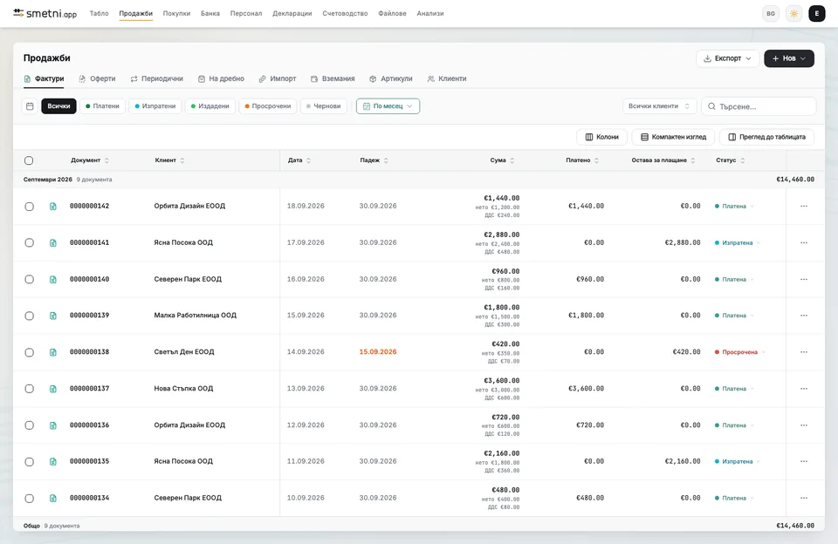Open row actions for invoice 0000000137
Screen dimensions: 838x544
tap(804, 389)
